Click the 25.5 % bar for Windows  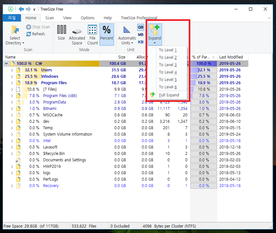(204, 76)
